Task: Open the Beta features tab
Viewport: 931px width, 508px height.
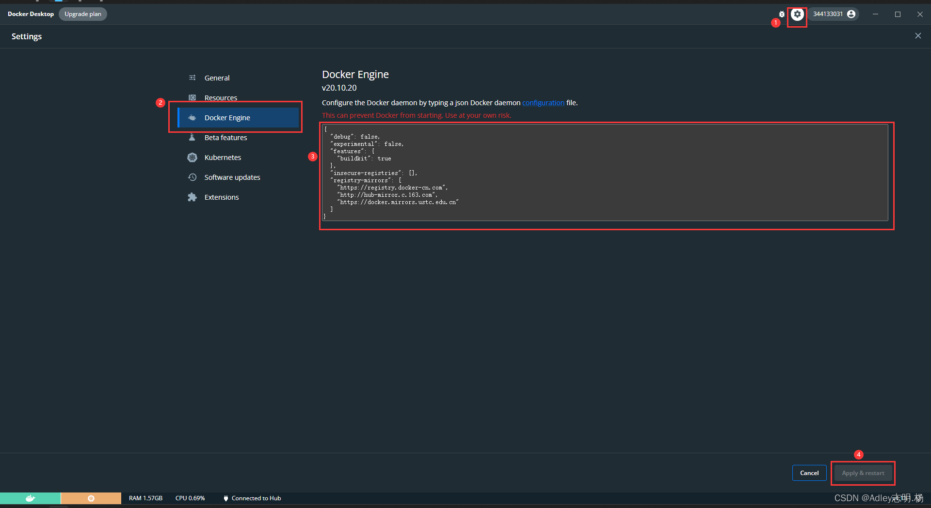Action: pyautogui.click(x=238, y=137)
